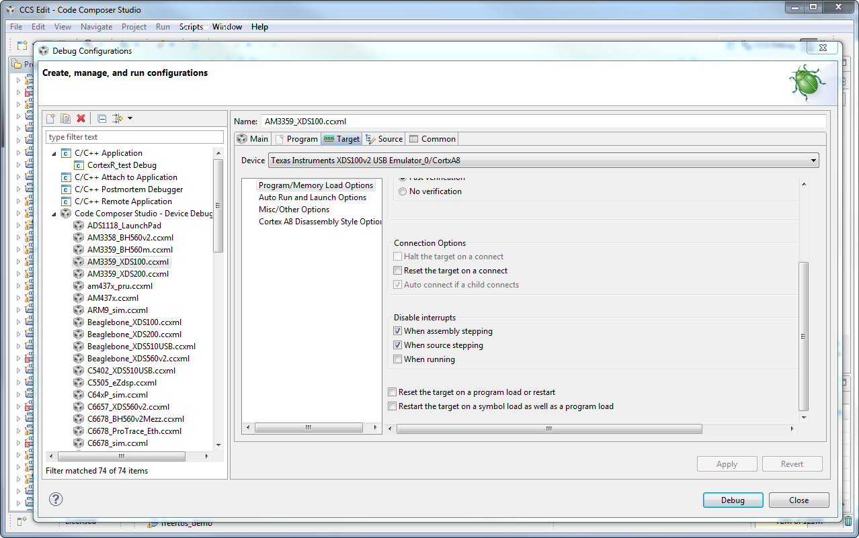Select C5402_XDS510USB.ccxml configuration
The image size is (859, 538).
click(131, 371)
